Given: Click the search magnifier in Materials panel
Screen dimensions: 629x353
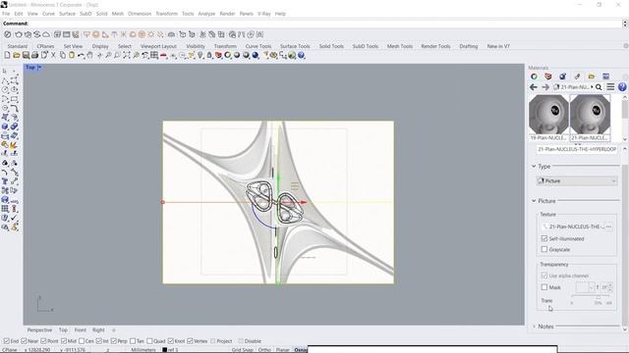Looking at the screenshot, I should pos(599,87).
